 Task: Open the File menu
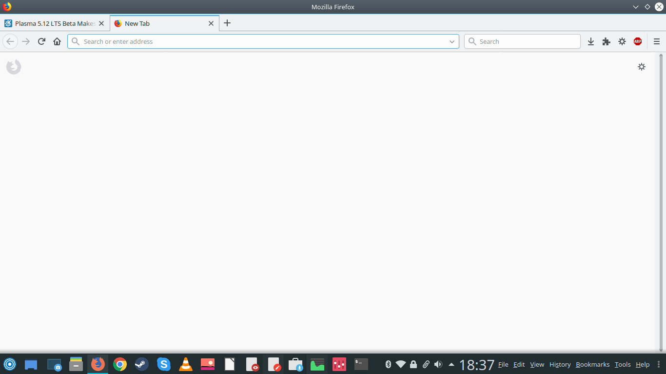coord(503,364)
